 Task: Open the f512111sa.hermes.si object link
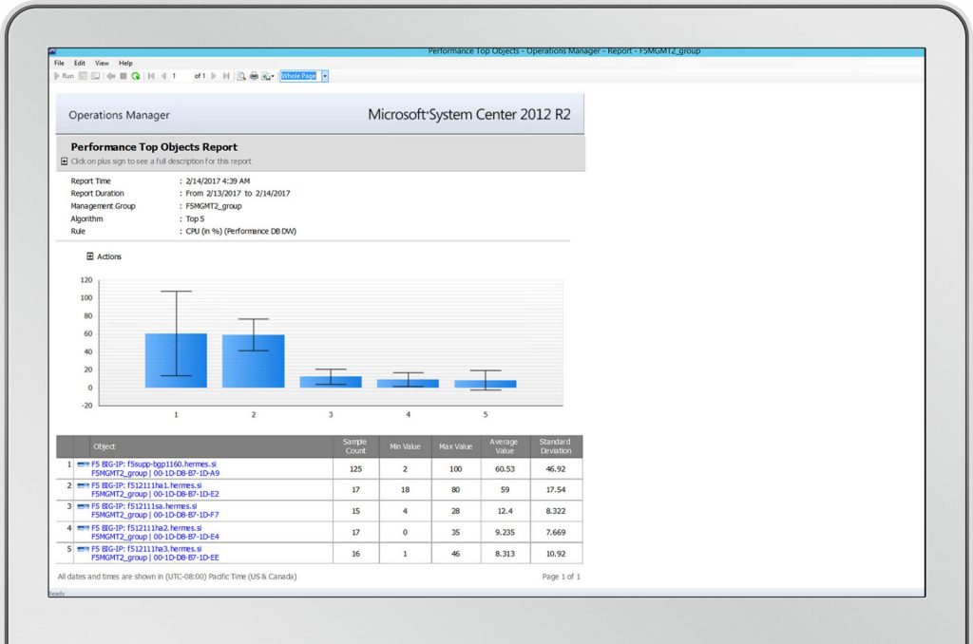[144, 506]
